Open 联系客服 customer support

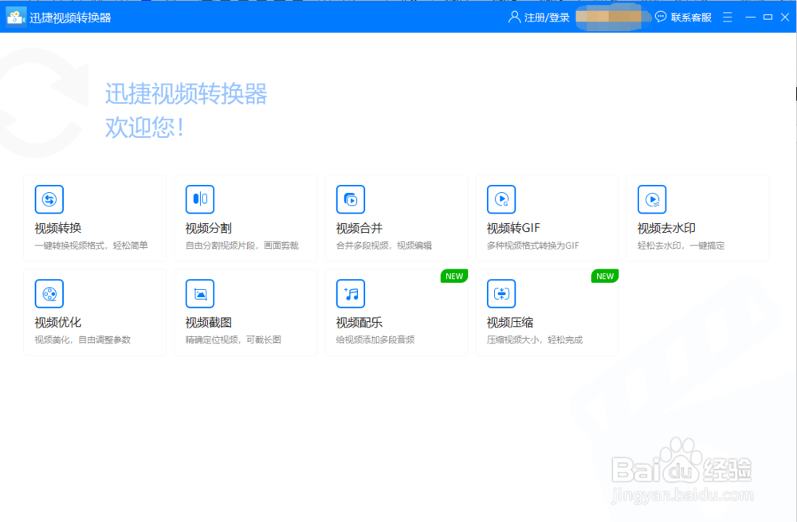coord(691,18)
